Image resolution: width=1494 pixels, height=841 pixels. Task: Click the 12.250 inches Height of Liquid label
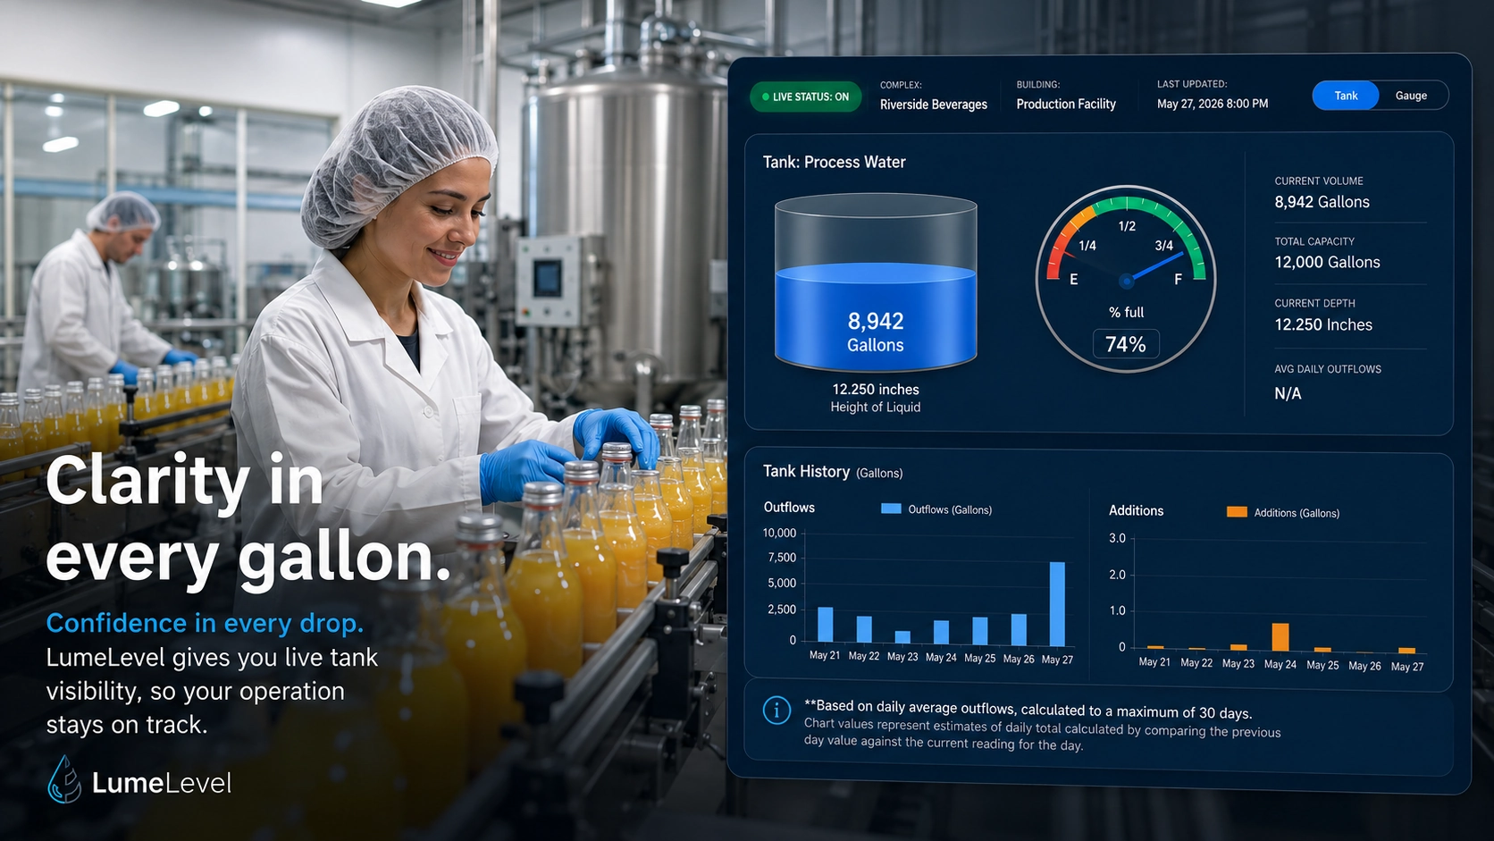pyautogui.click(x=876, y=398)
